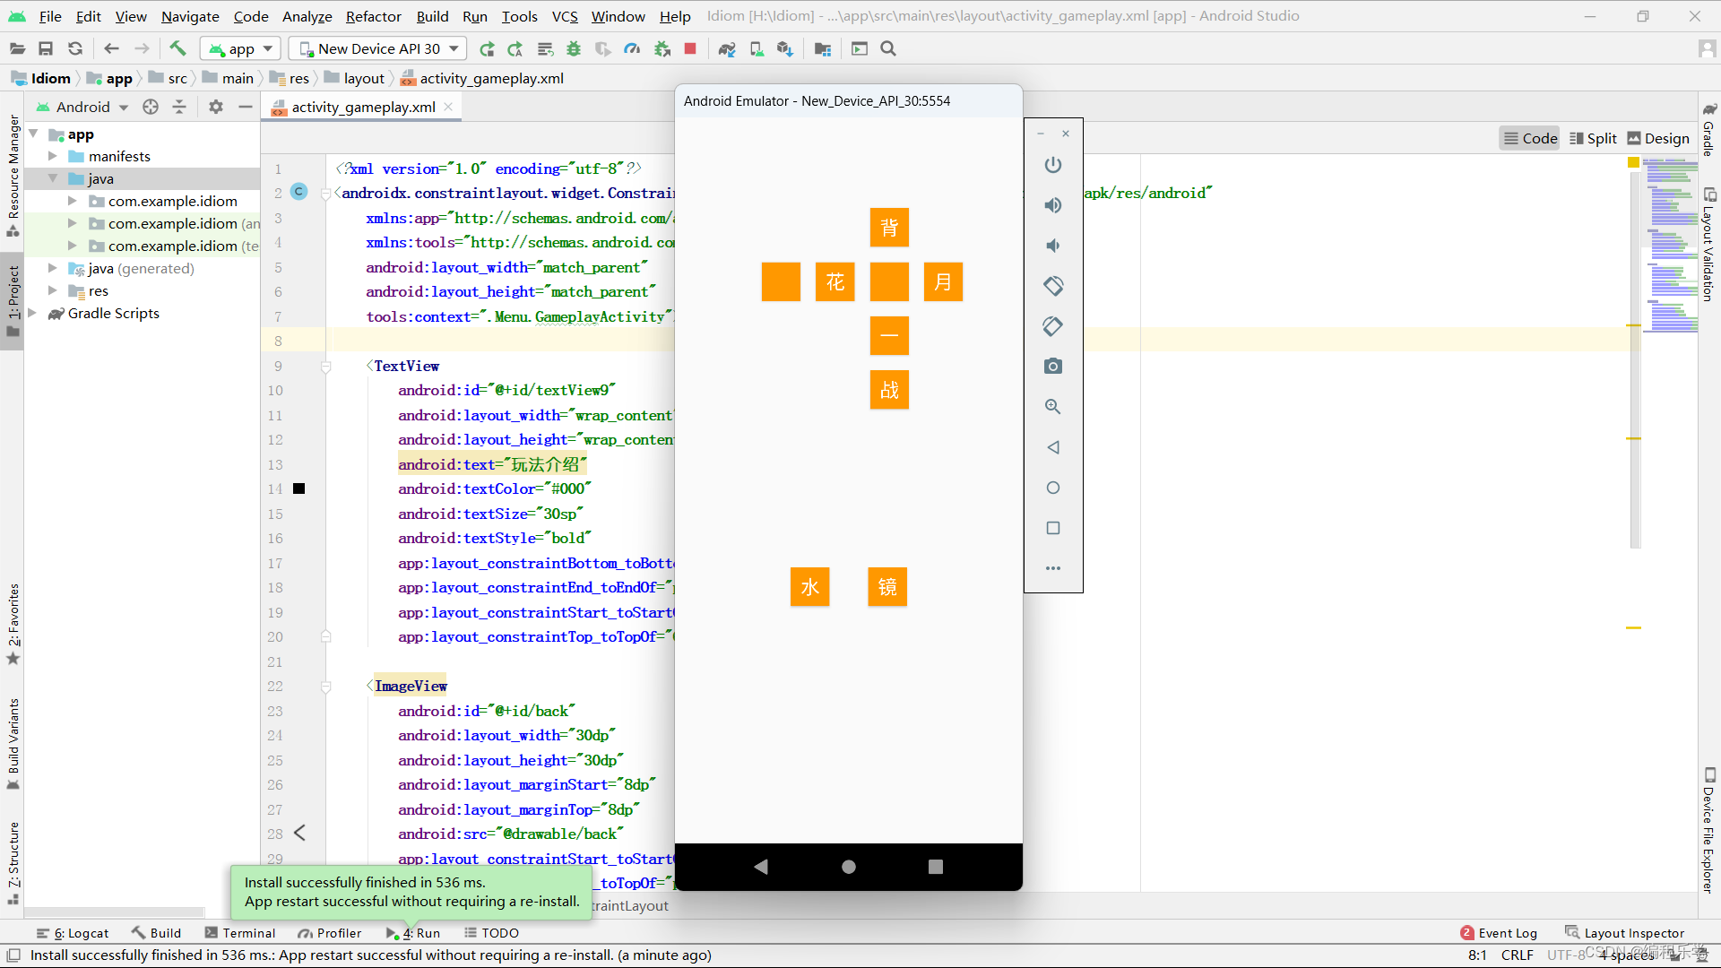Open the Search Everywhere magnifier
This screenshot has height=968, width=1721.
click(x=888, y=48)
